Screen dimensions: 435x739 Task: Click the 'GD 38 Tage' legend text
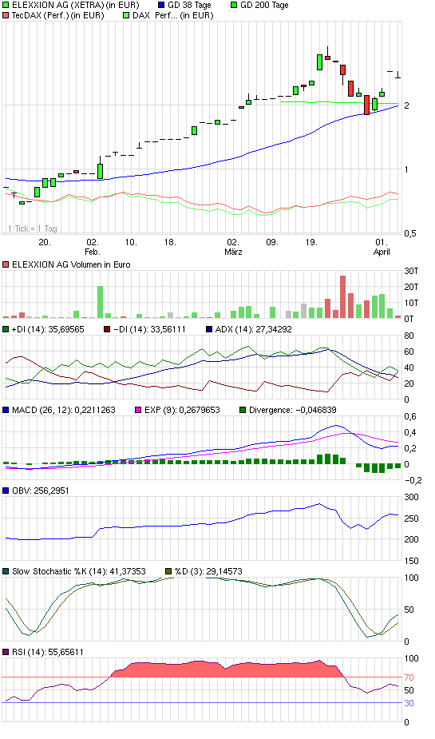coord(189,5)
